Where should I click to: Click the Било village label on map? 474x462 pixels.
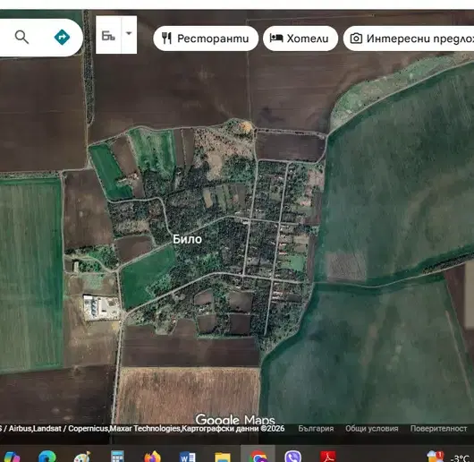click(188, 239)
